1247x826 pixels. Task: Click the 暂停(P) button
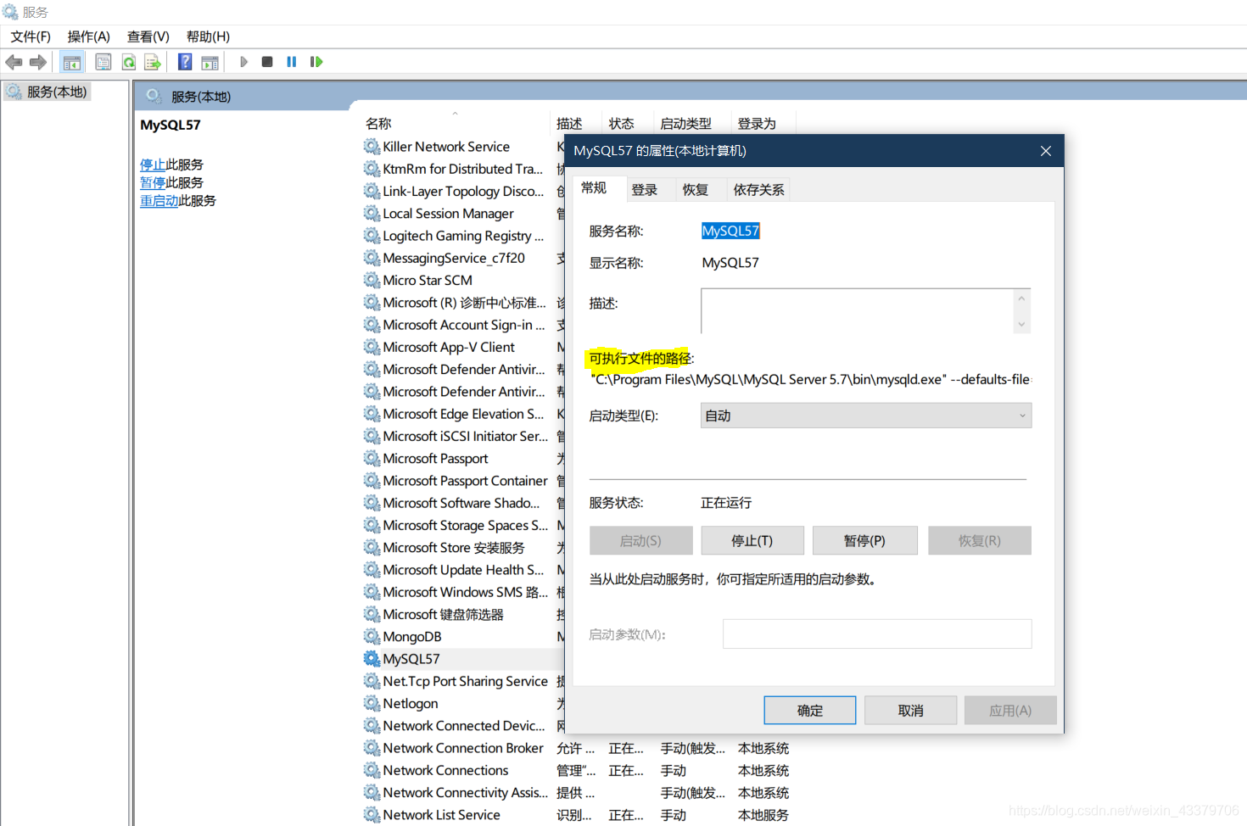click(864, 541)
